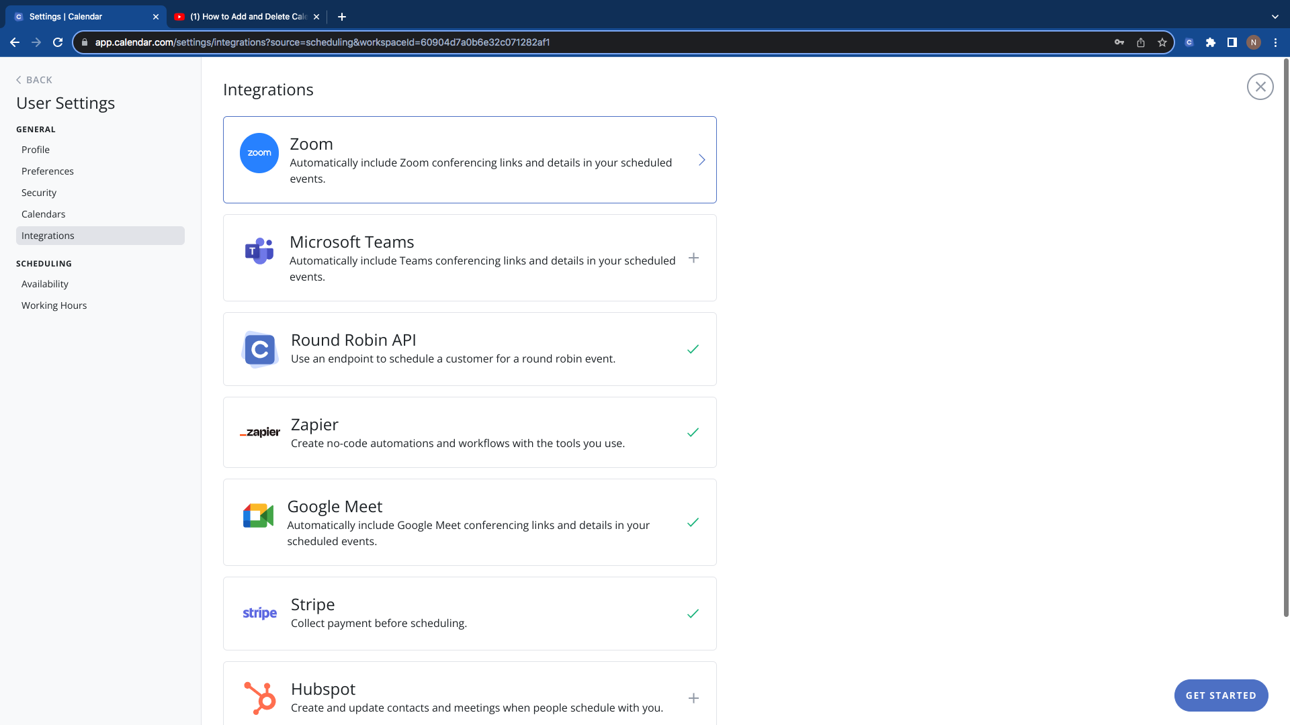Screen dimensions: 1290x725
Task: Click the Stripe logo
Action: [x=259, y=613]
